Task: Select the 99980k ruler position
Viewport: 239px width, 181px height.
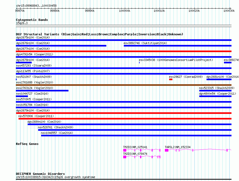Action: tap(55, 11)
